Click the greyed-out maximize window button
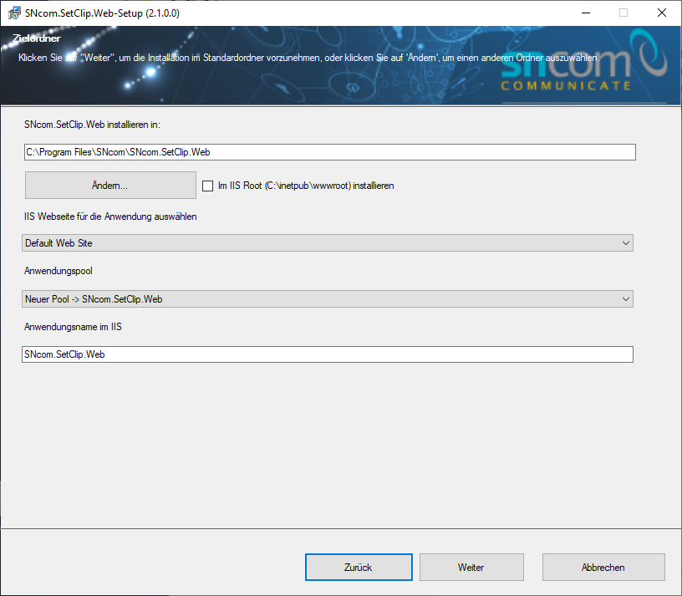Image resolution: width=682 pixels, height=596 pixels. (x=623, y=13)
